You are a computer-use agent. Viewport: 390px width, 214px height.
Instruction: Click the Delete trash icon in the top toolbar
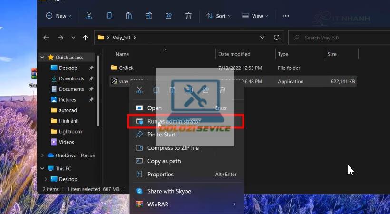(x=188, y=16)
